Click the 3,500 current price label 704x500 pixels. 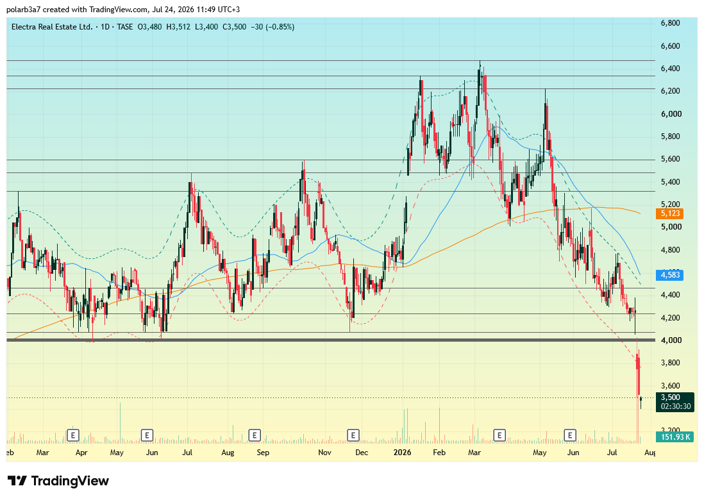670,397
